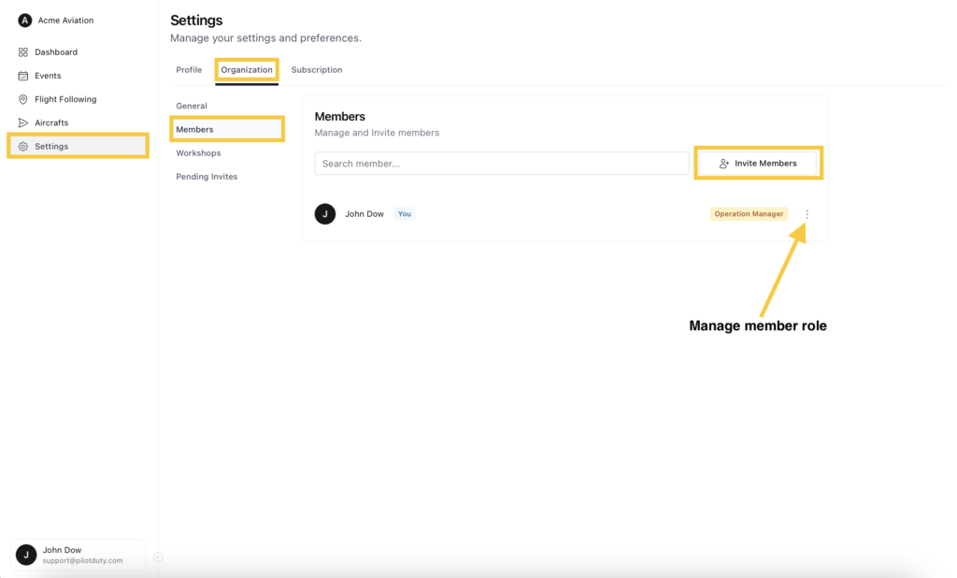This screenshot has height=578, width=957.
Task: Select Workshops in the settings menu
Action: 198,152
